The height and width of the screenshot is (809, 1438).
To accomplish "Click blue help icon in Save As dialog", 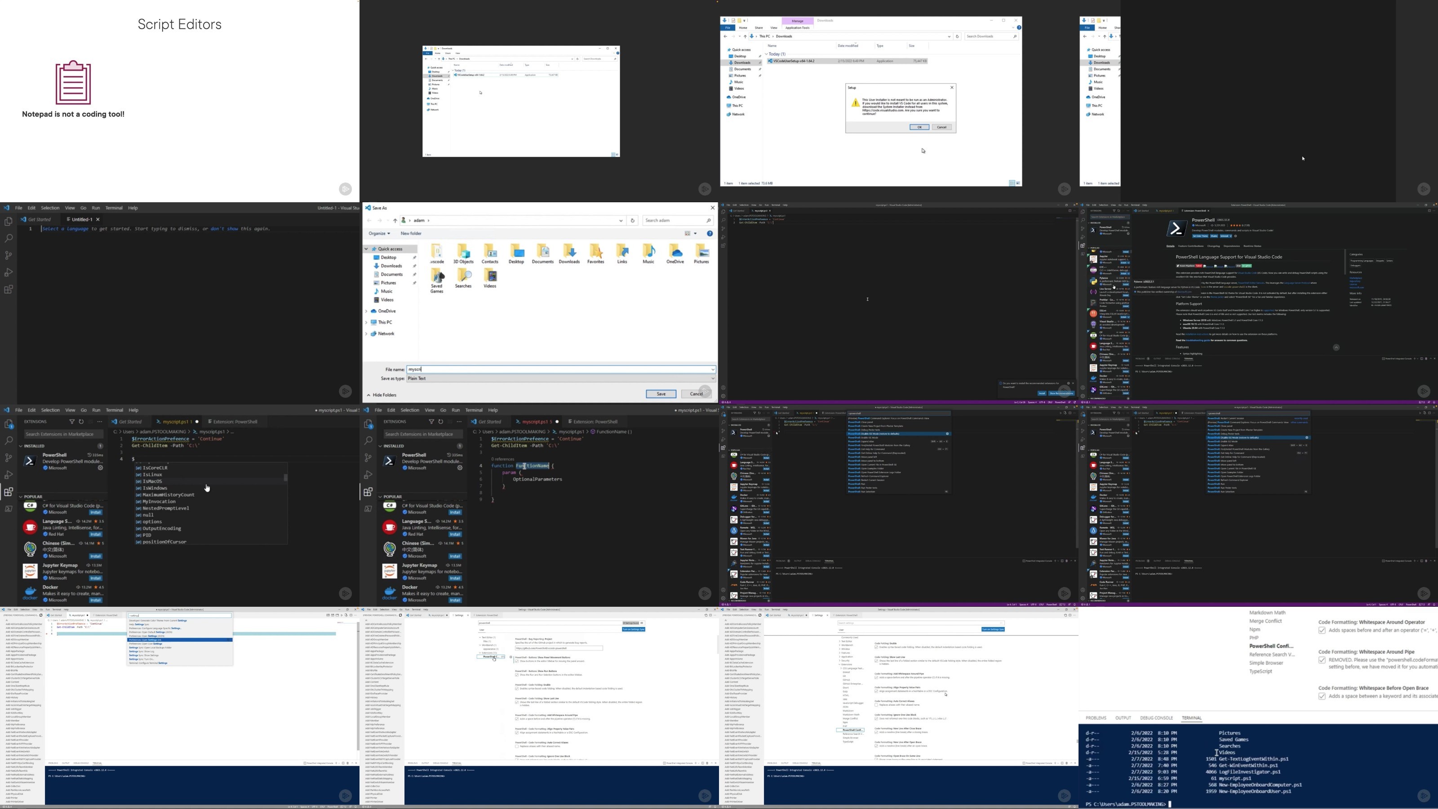I will pos(710,233).
